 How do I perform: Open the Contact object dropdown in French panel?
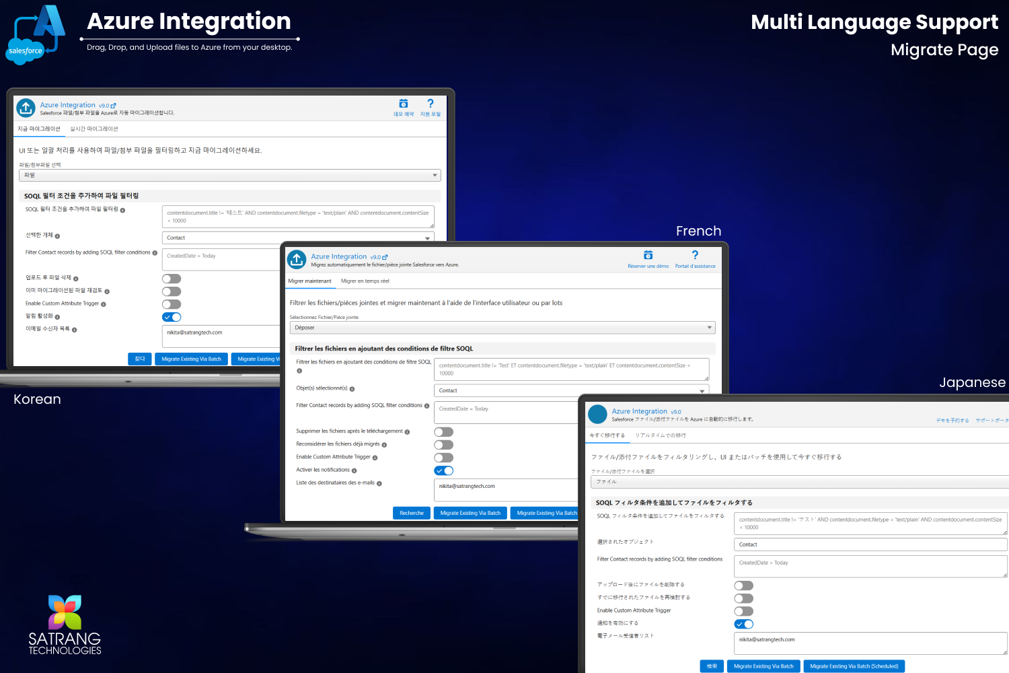point(571,390)
